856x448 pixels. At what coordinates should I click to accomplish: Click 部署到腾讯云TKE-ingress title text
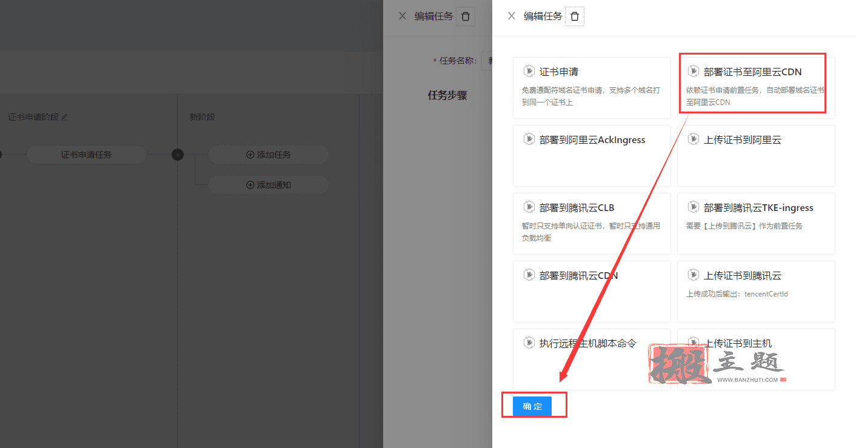tap(758, 207)
